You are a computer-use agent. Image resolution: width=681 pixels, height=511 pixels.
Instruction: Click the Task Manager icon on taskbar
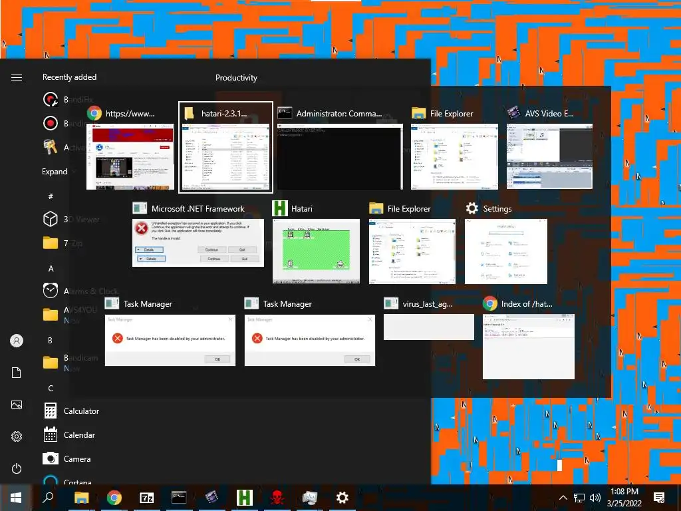click(x=310, y=498)
